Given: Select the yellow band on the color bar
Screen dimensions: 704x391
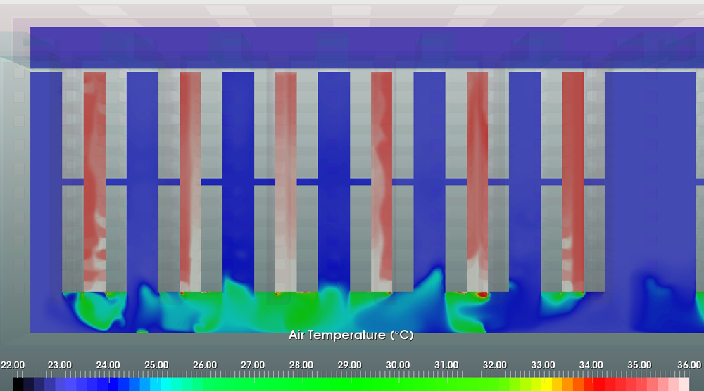Looking at the screenshot, I should pyautogui.click(x=541, y=384).
